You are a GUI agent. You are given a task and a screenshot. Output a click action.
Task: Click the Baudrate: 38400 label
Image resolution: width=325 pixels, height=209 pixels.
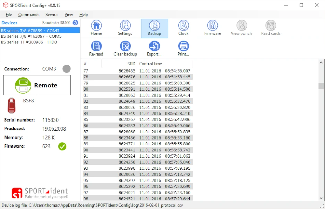pyautogui.click(x=57, y=23)
